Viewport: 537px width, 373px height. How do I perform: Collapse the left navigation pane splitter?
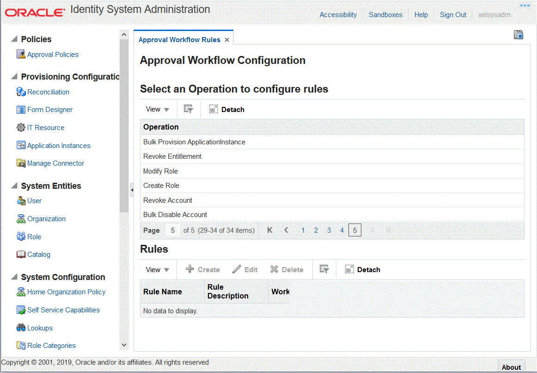[x=132, y=190]
